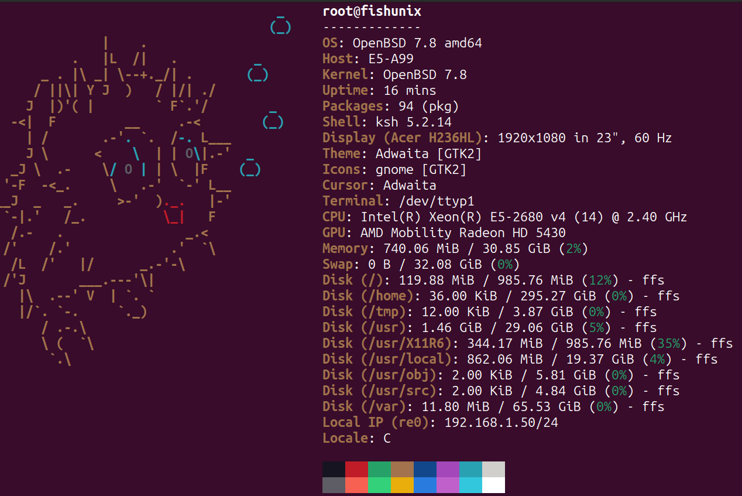
Task: Select the white color swatch
Action: tap(493, 485)
